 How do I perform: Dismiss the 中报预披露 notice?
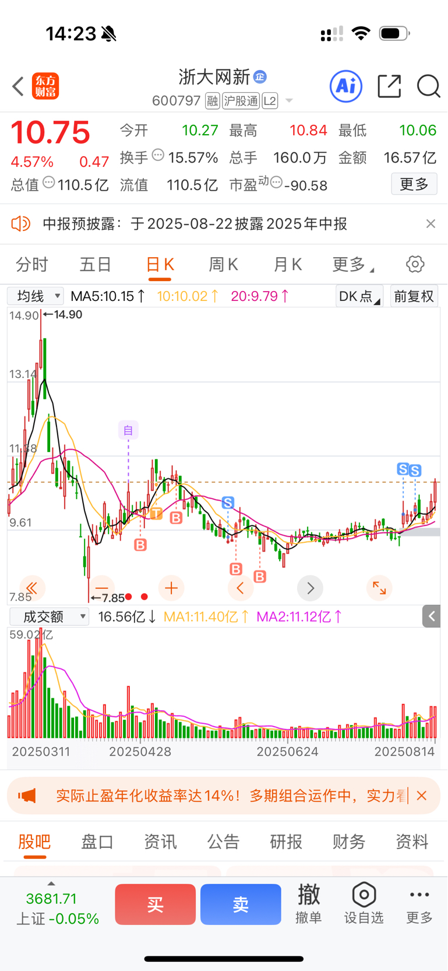(431, 223)
